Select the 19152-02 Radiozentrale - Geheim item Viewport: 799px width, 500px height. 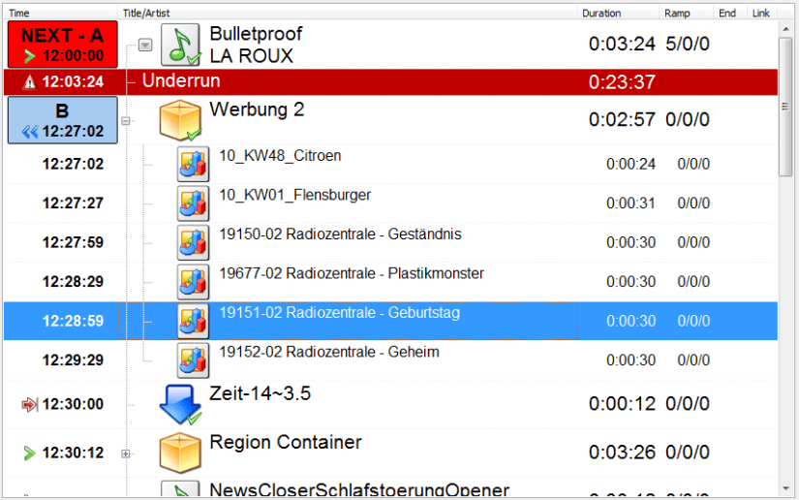point(329,353)
